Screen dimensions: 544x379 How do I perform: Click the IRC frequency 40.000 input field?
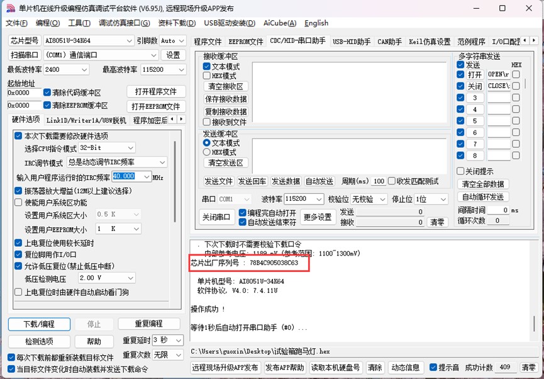[x=127, y=177]
